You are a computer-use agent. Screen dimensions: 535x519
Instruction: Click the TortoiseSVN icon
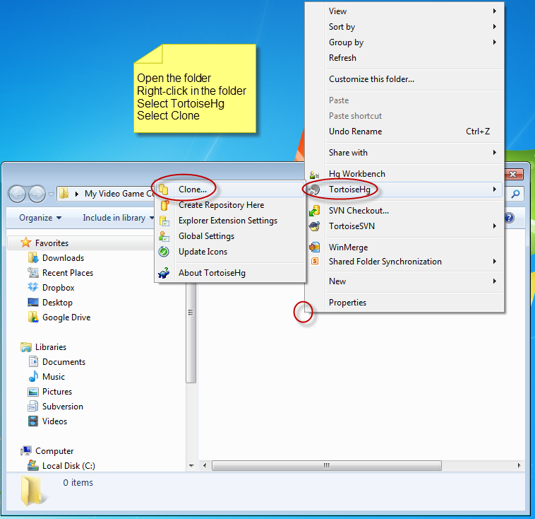pos(314,226)
